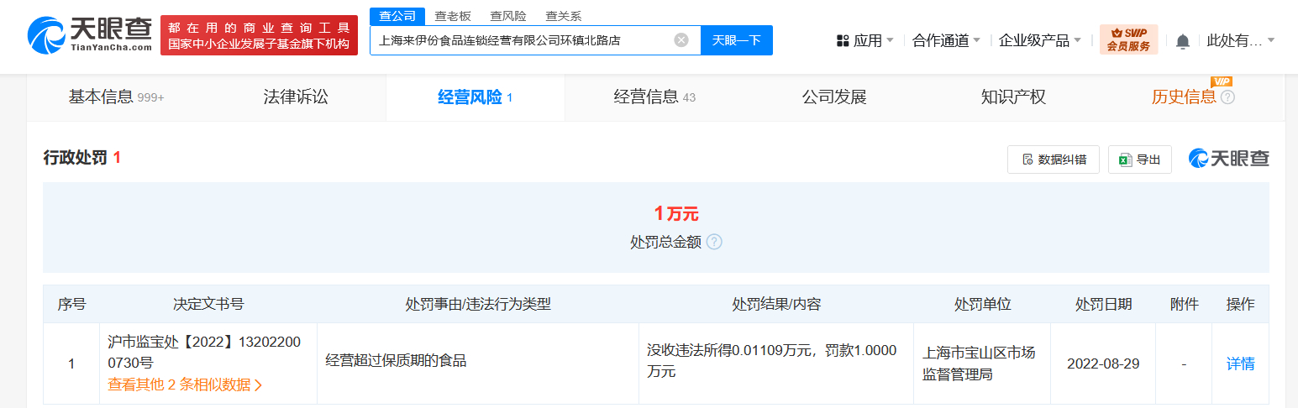Clear the search box text
This screenshot has width=1298, height=408.
681,40
